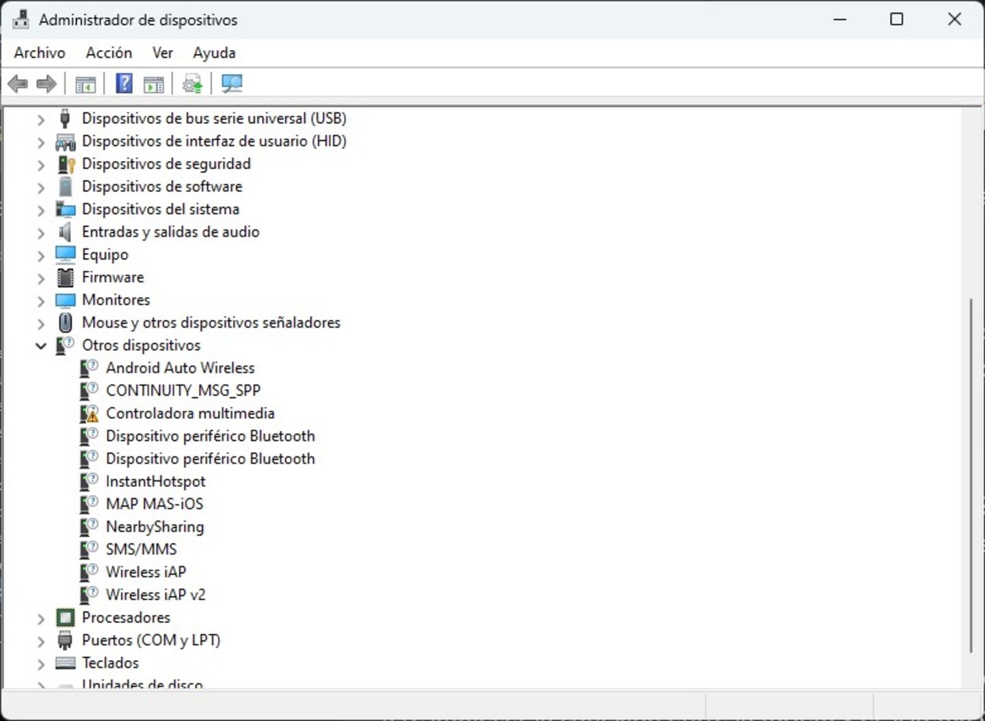Click the Puertos (COM y LPT) port icon
Image resolution: width=985 pixels, height=721 pixels.
(x=65, y=640)
